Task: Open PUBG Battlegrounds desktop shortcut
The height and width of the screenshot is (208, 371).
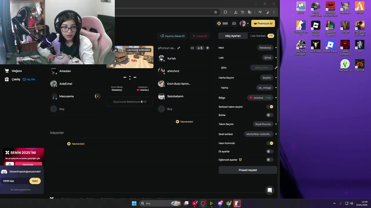Action: 316,9
